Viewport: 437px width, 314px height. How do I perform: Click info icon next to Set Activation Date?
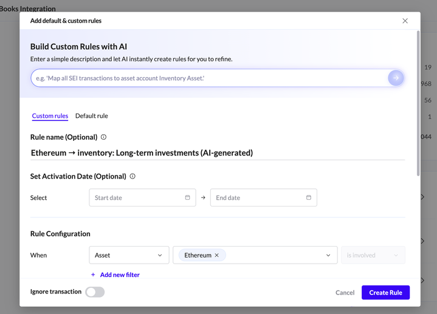[x=132, y=177]
